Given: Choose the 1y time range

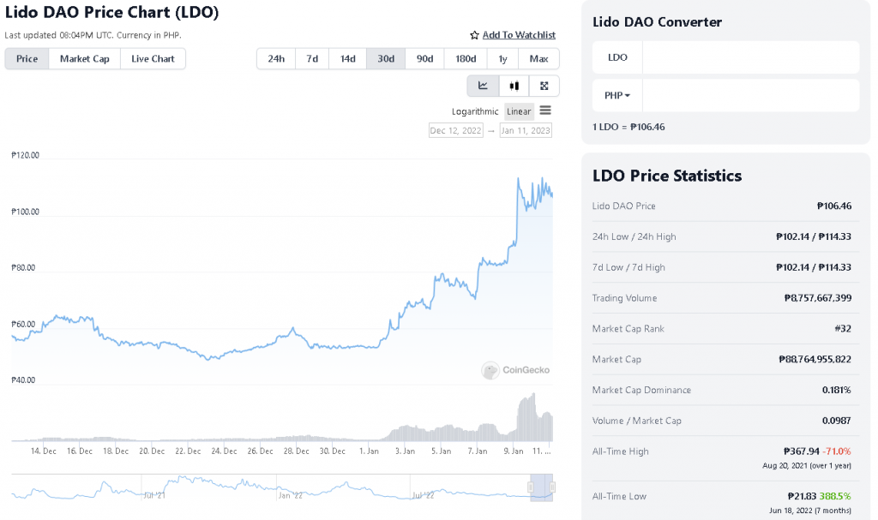Looking at the screenshot, I should pyautogui.click(x=502, y=59).
